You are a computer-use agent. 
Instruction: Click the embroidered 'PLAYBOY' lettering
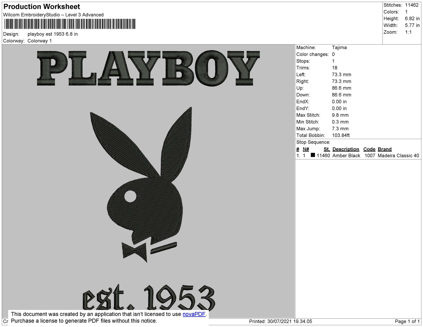click(148, 68)
